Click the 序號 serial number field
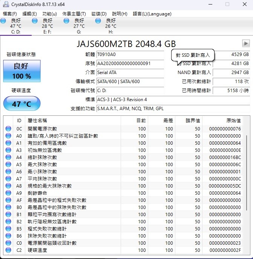The image size is (253, 259). click(x=130, y=64)
